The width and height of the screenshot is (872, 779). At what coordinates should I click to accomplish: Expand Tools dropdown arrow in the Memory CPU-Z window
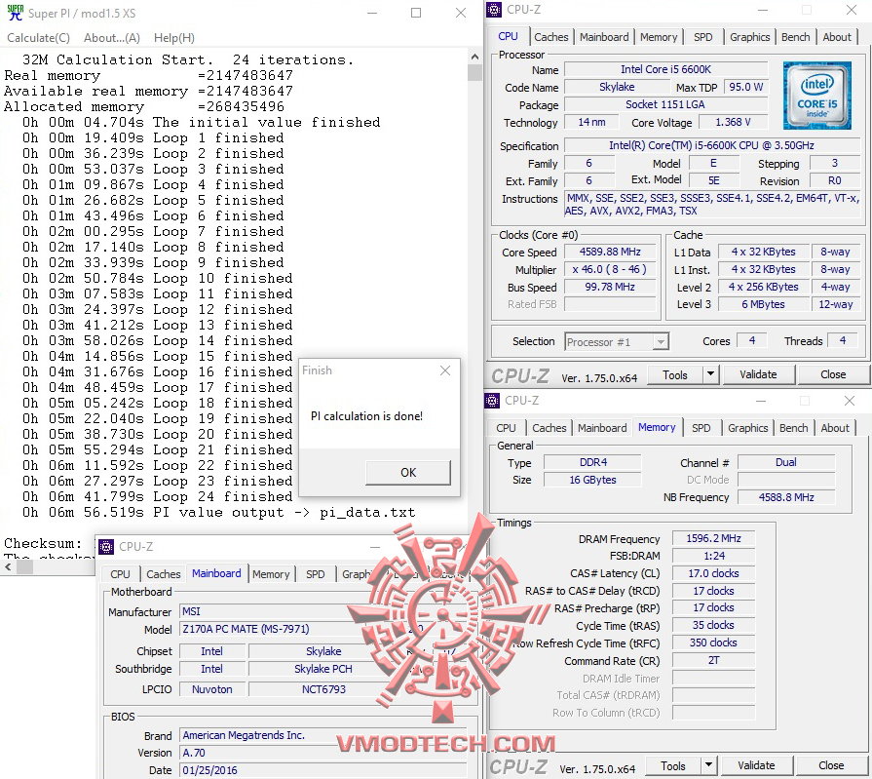click(x=708, y=766)
